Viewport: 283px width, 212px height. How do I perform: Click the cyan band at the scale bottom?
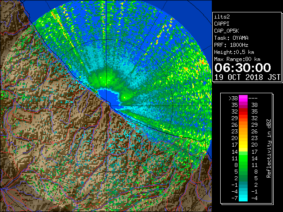click(x=243, y=198)
